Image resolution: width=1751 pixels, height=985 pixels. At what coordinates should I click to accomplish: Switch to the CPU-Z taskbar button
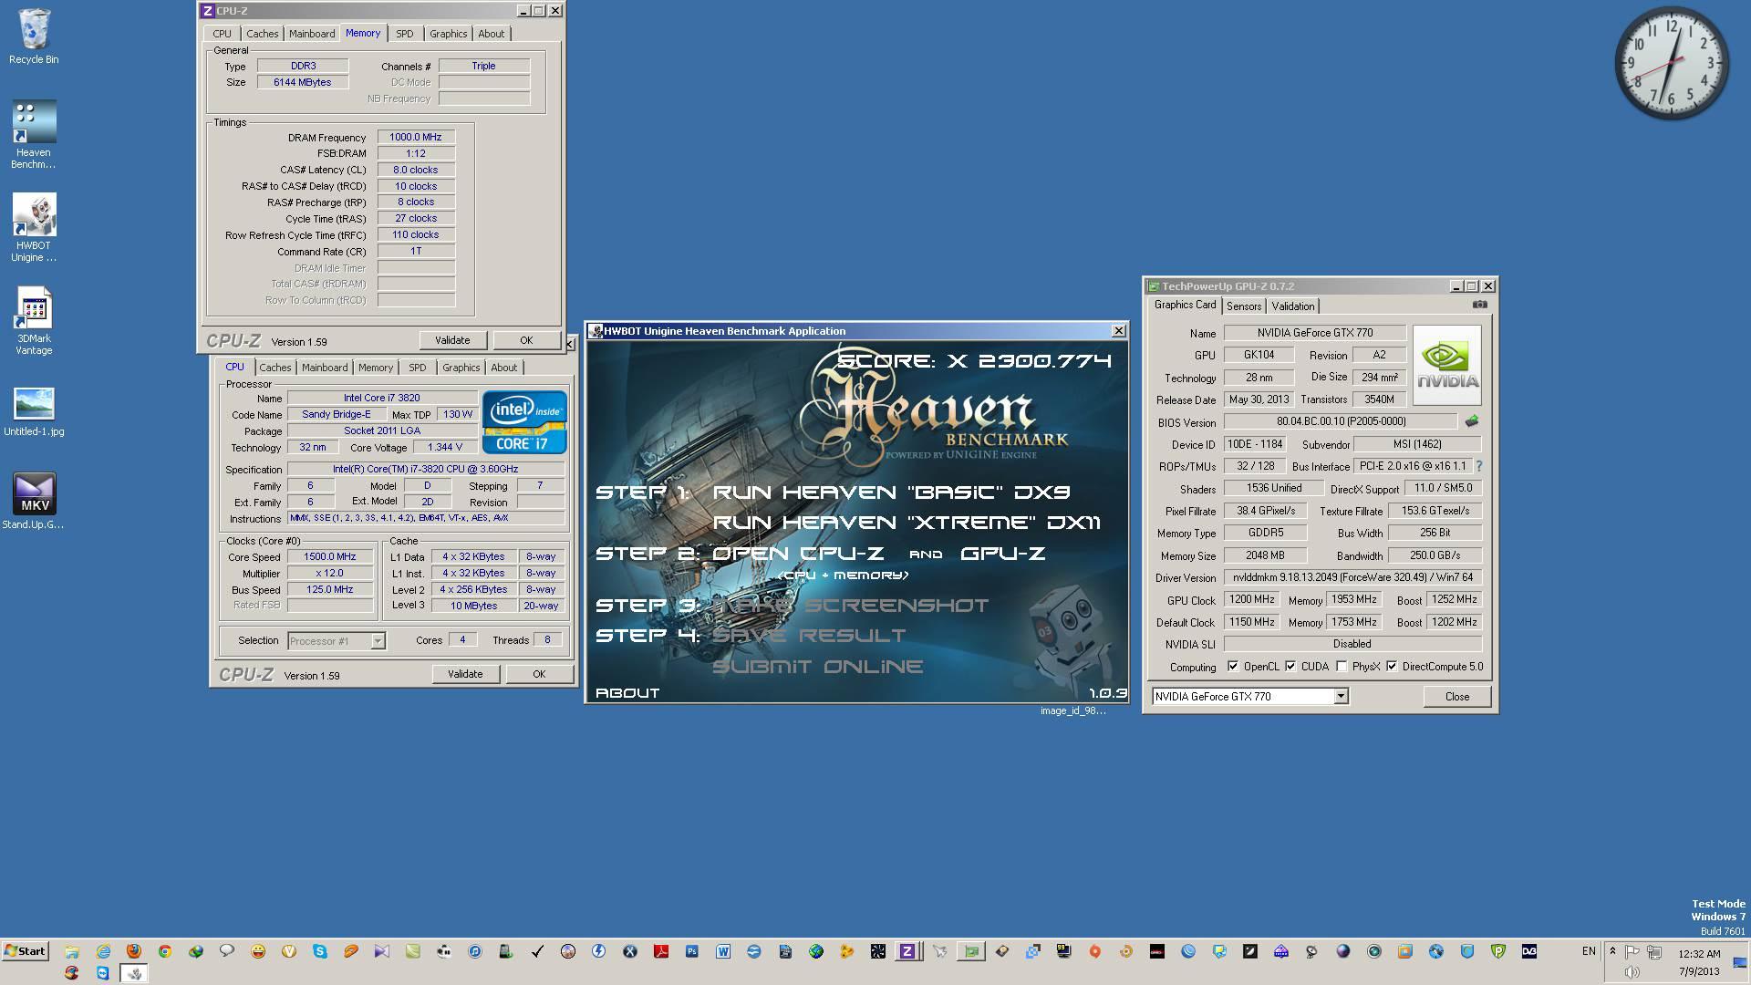[x=907, y=951]
